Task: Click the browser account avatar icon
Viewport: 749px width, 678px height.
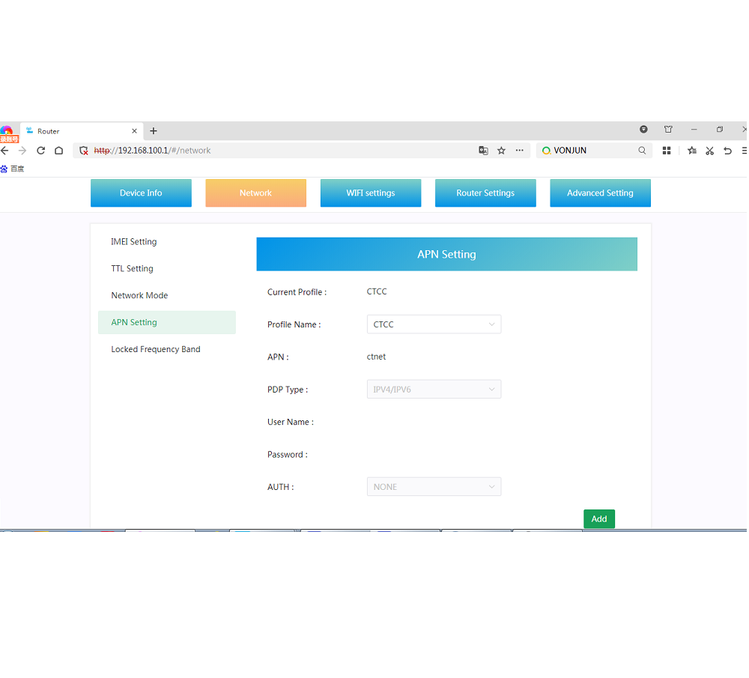Action: pyautogui.click(x=7, y=131)
